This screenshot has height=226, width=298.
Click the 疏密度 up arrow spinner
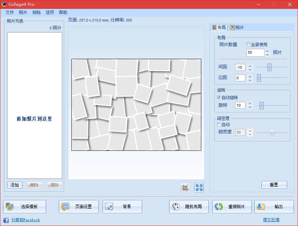click(x=250, y=131)
